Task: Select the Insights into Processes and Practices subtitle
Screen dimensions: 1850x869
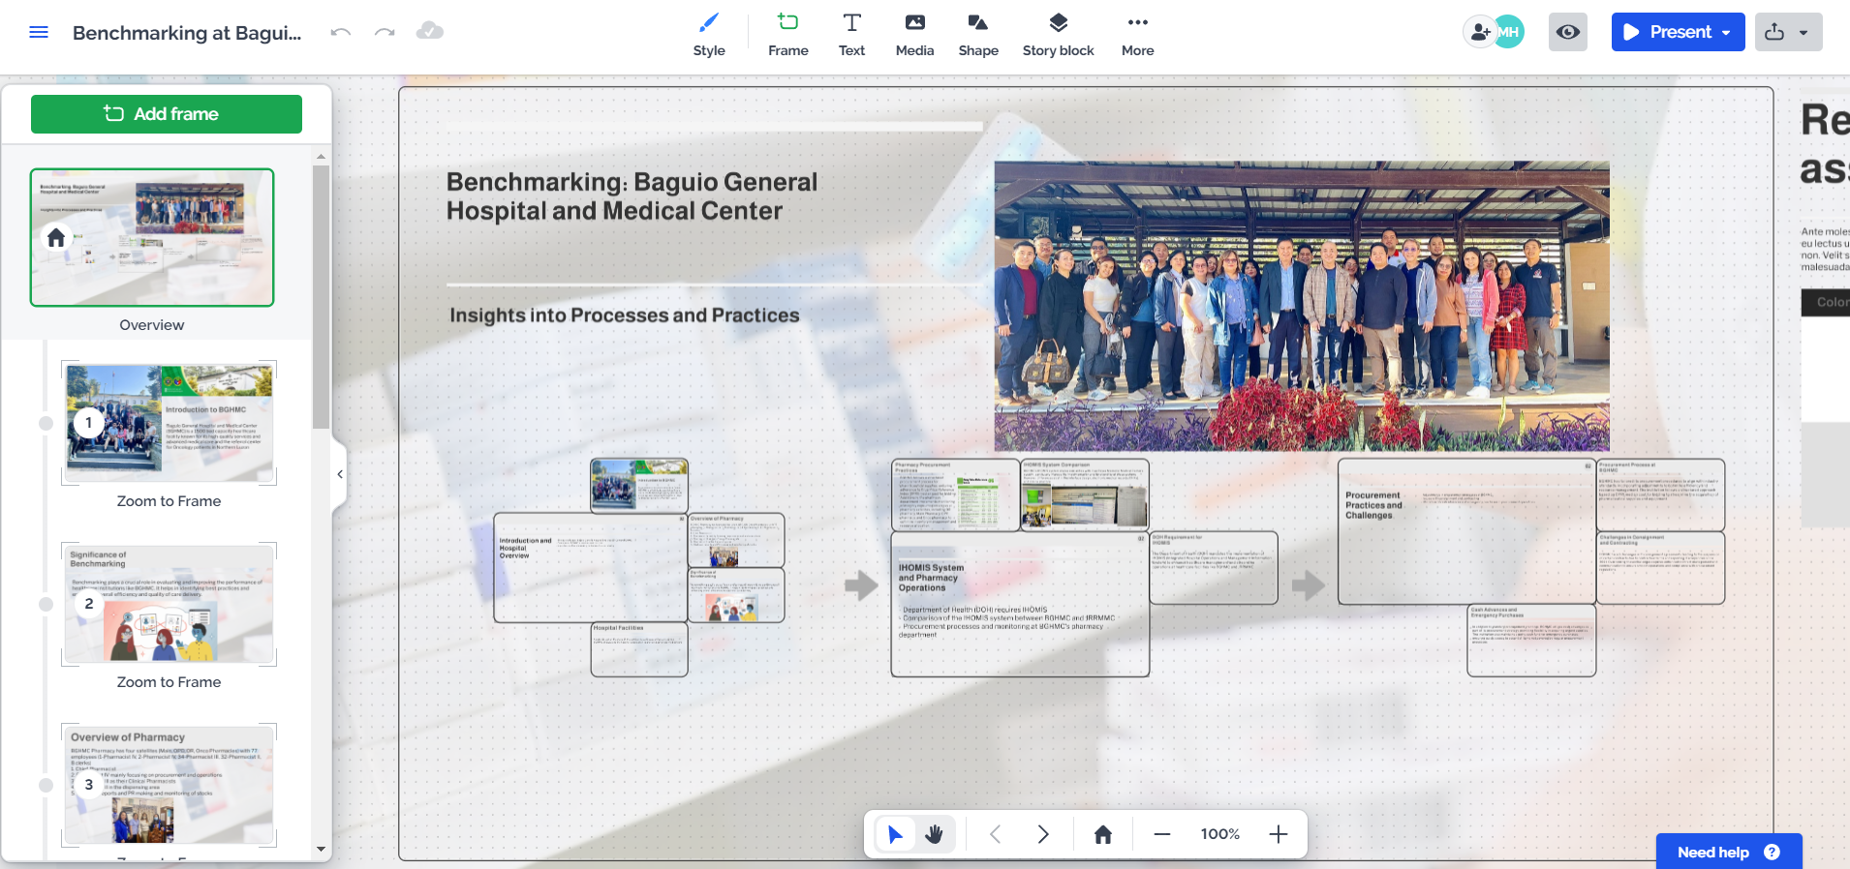Action: pyautogui.click(x=625, y=315)
